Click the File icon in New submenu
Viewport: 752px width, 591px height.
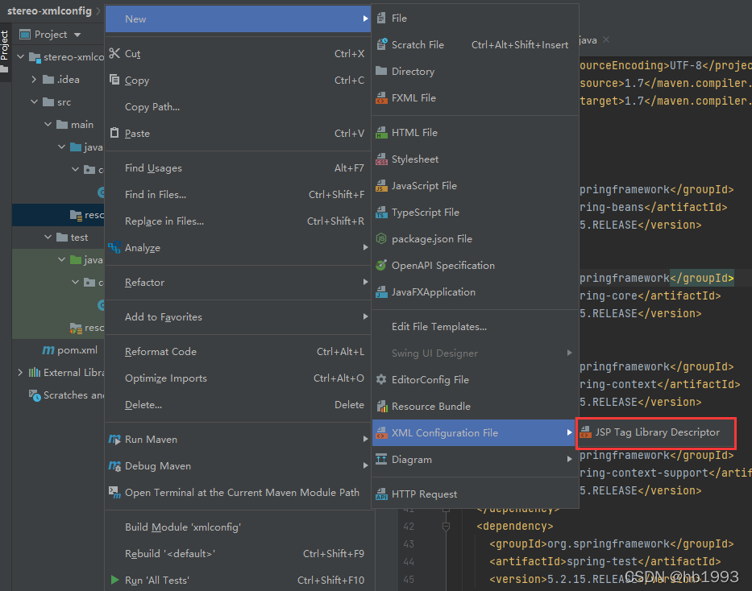381,19
